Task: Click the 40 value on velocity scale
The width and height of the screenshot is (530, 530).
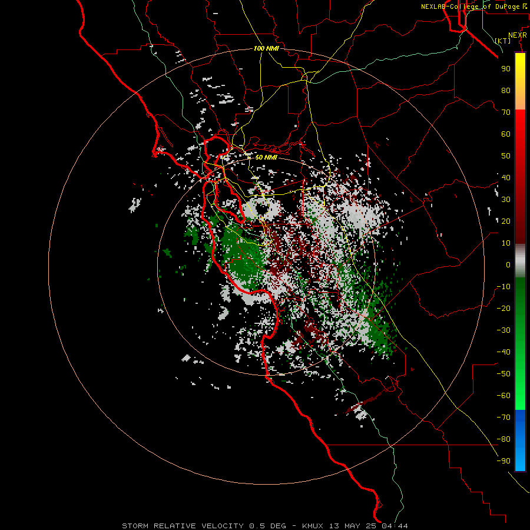Action: [x=506, y=178]
